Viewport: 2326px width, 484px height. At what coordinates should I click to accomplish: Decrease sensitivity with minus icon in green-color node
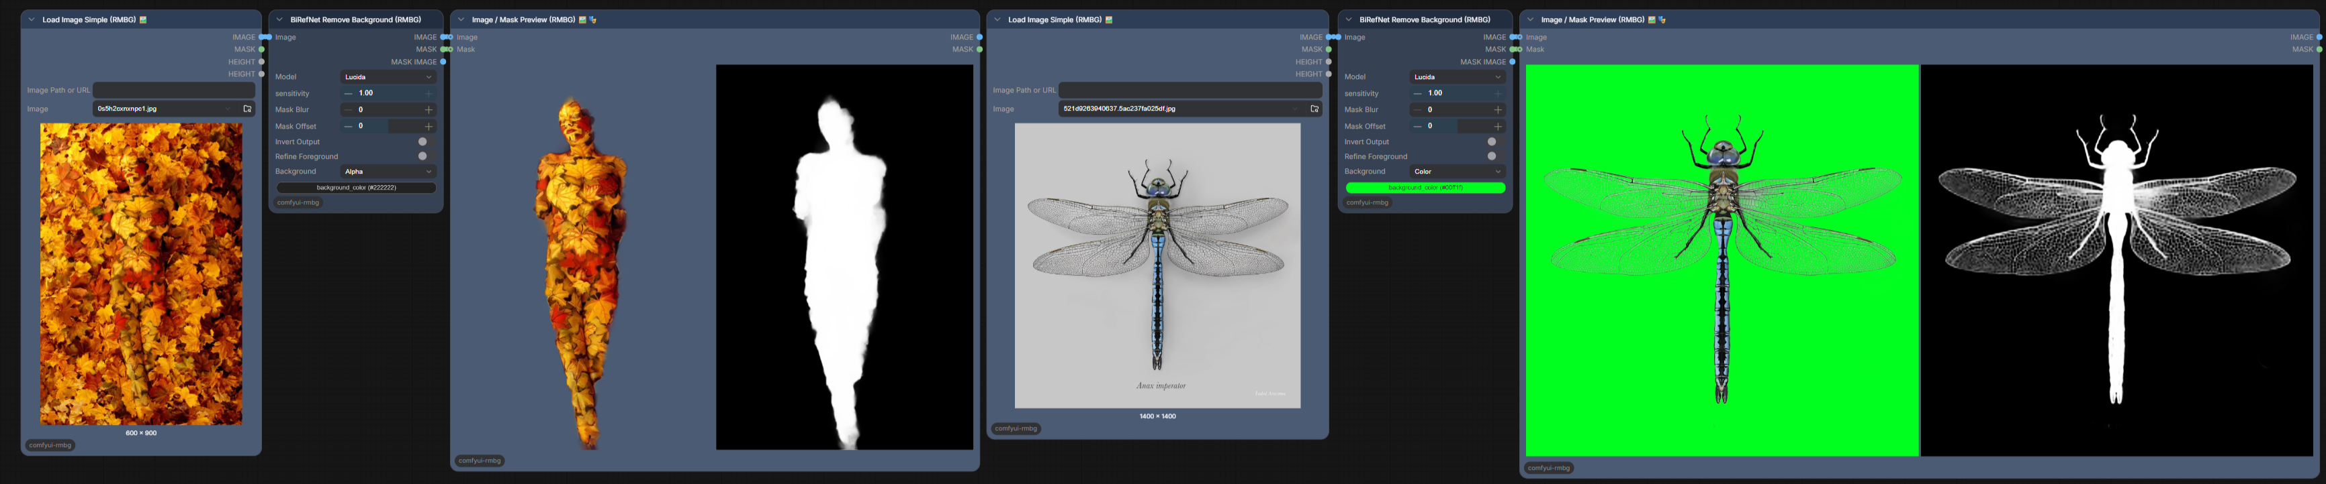(x=1418, y=94)
